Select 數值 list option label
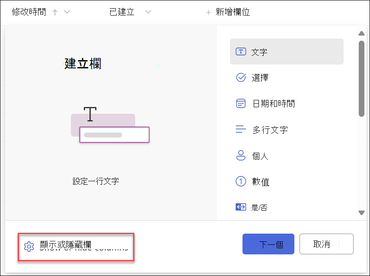The image size is (370, 276). [x=261, y=182]
